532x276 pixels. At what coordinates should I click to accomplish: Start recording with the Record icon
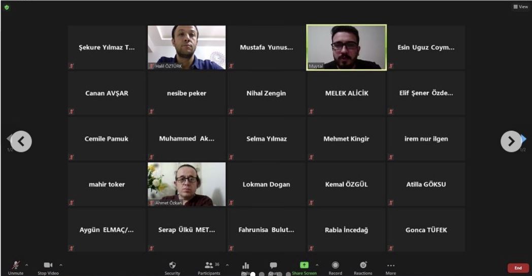(x=335, y=265)
